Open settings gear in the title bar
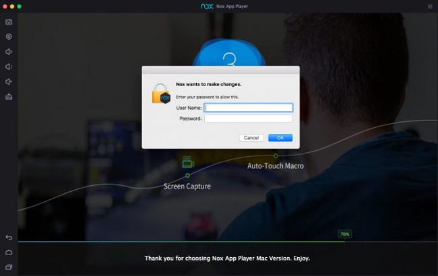 point(430,6)
